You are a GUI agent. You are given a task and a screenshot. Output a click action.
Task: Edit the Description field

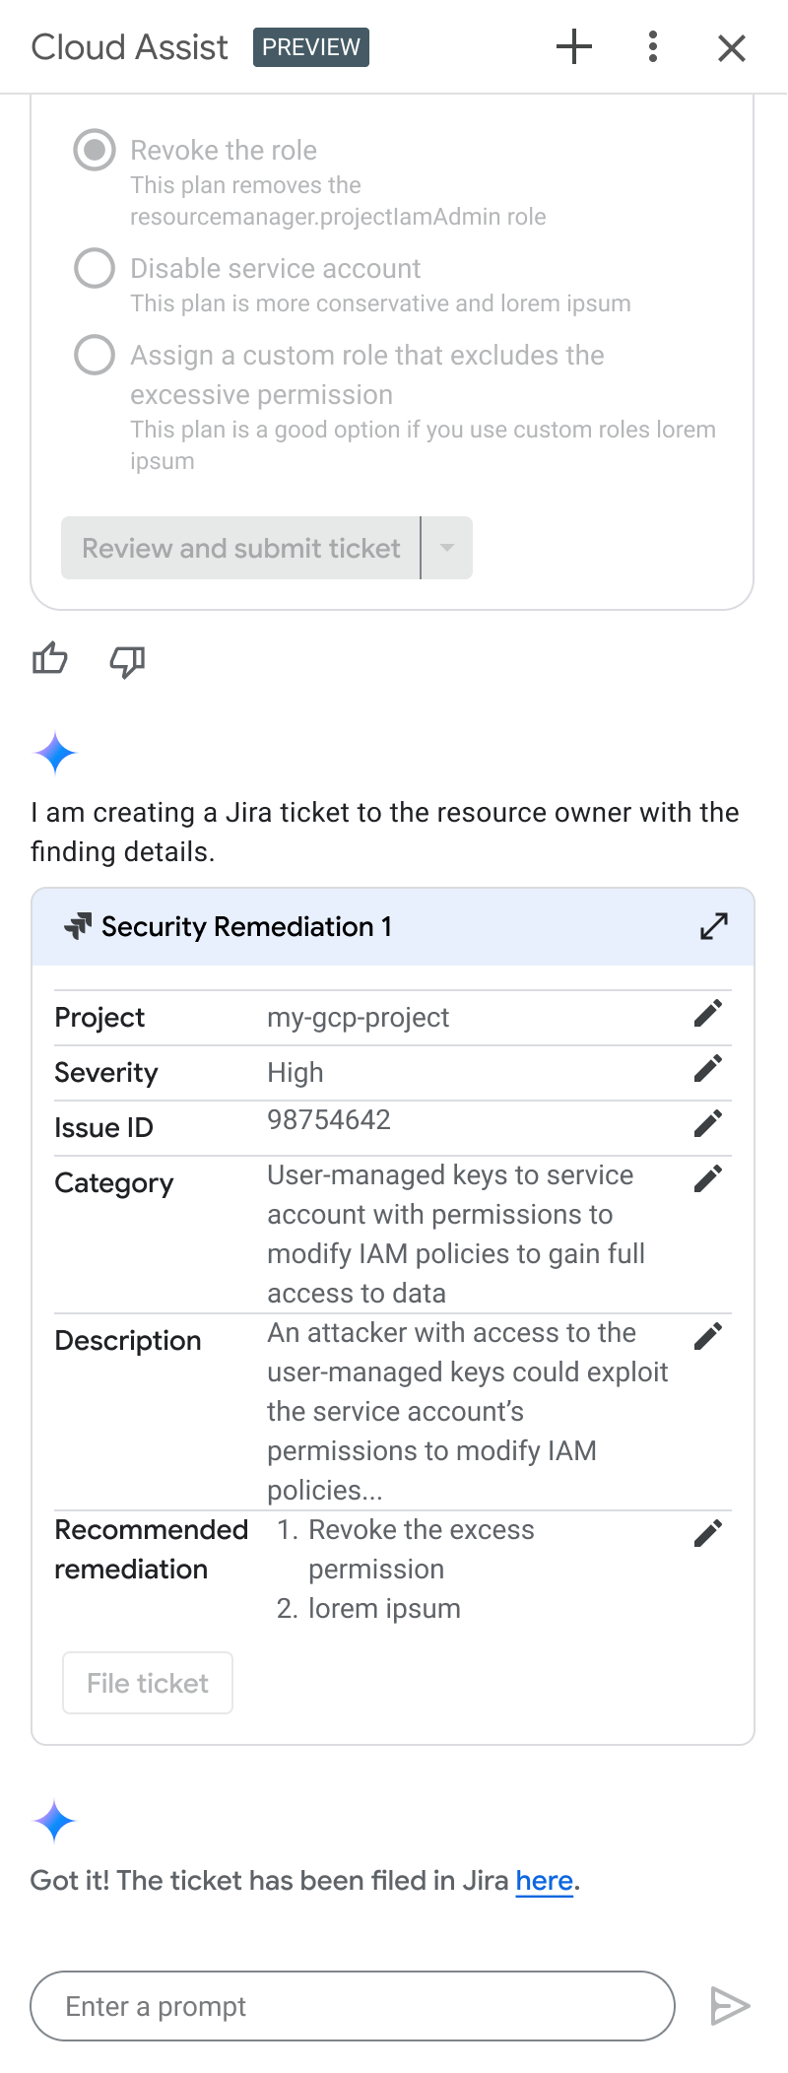tap(708, 1336)
